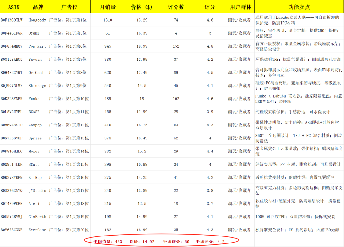Click monthly sales value 162
344x247 pixels.
(x=108, y=230)
